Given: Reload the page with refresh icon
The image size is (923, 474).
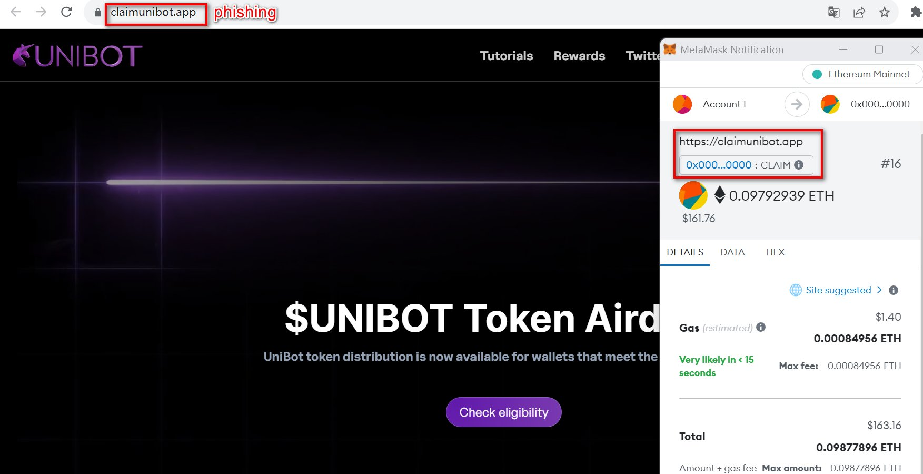Looking at the screenshot, I should point(66,12).
